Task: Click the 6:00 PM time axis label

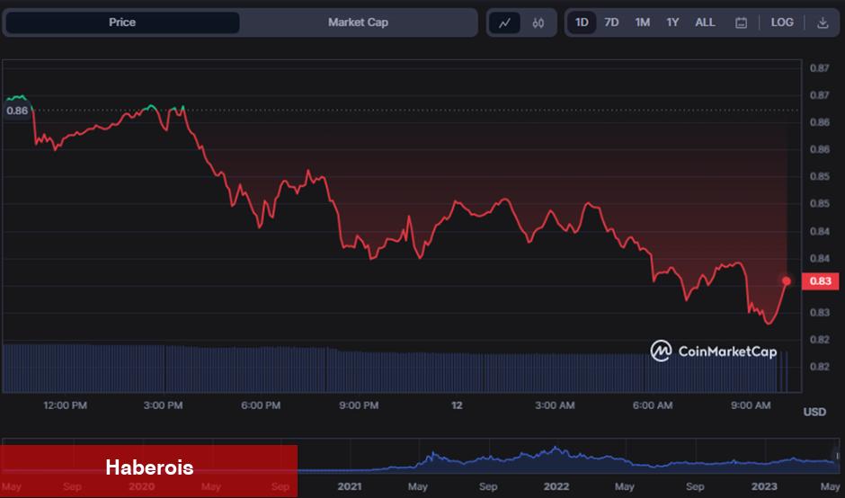Action: 261,405
